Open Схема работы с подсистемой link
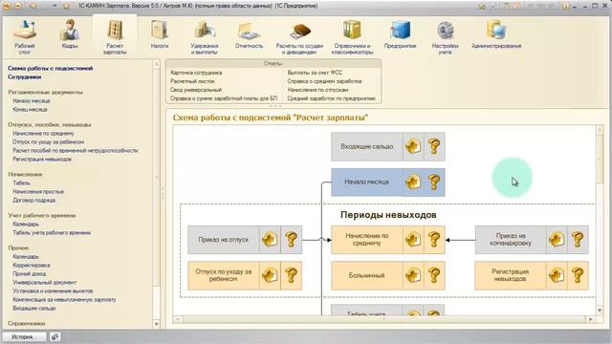The height and width of the screenshot is (344, 612). [x=51, y=68]
